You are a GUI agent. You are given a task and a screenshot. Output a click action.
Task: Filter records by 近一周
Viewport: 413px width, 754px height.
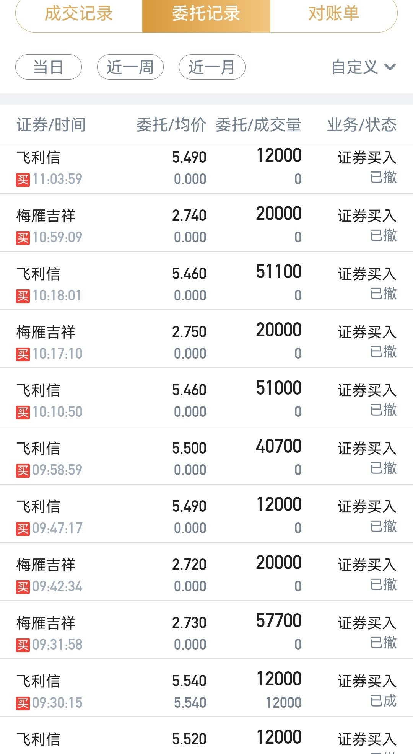pyautogui.click(x=130, y=67)
